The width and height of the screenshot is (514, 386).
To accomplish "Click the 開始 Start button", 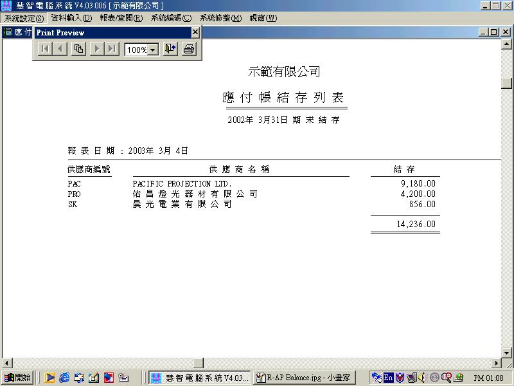I will pyautogui.click(x=17, y=378).
